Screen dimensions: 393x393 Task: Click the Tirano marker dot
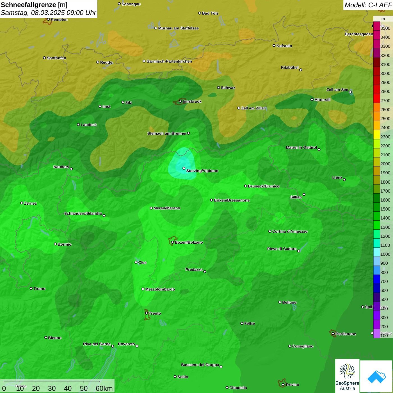[x=31, y=288]
